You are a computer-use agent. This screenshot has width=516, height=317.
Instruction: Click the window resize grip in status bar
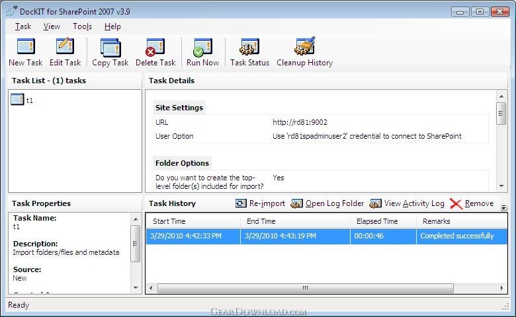(505, 306)
